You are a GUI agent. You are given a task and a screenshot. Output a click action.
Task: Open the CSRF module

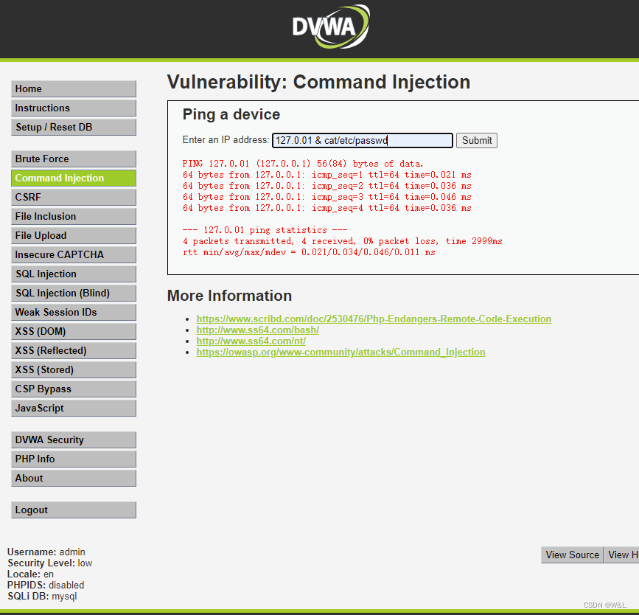click(x=74, y=198)
